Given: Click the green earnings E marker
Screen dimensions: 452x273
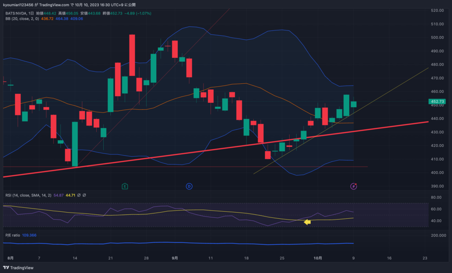Looking at the screenshot, I should pos(125,186).
